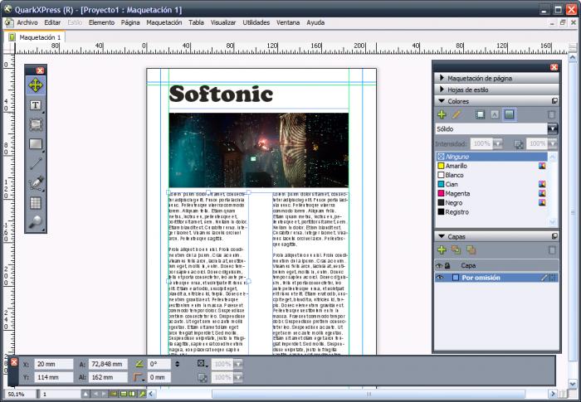
Task: Select the Text content tool
Action: pos(37,105)
